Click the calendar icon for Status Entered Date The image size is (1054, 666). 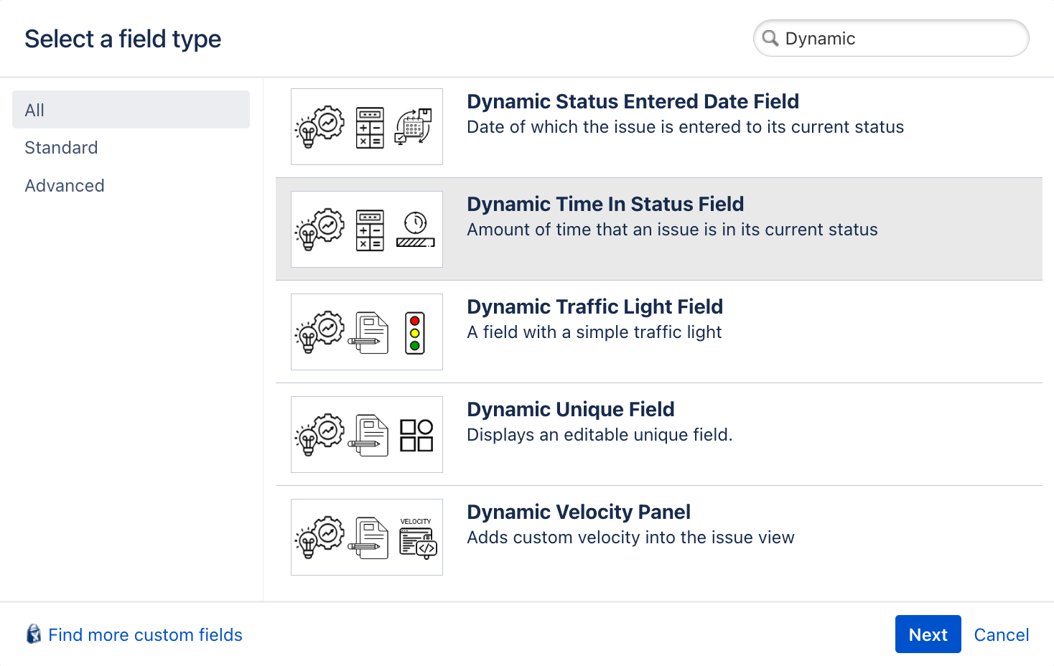[414, 127]
